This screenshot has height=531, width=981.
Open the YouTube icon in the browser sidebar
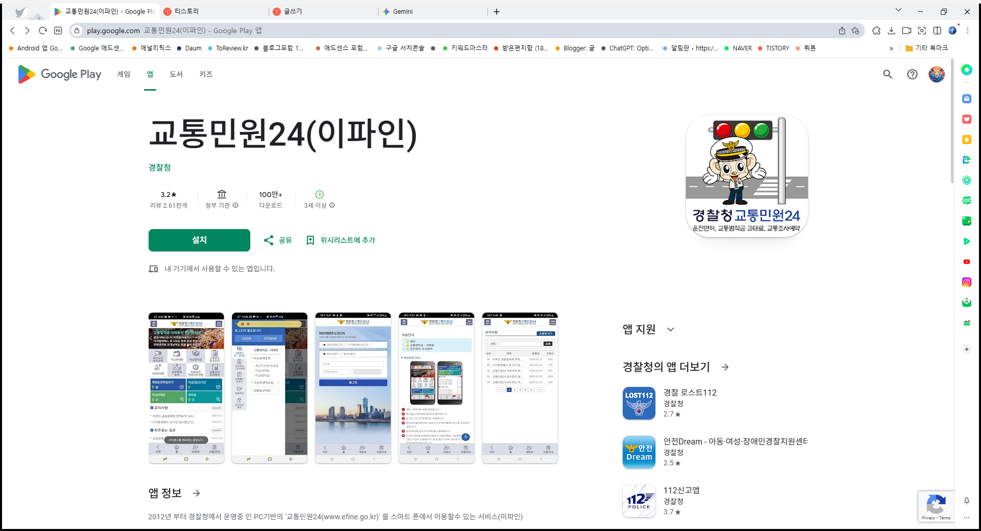click(x=966, y=262)
